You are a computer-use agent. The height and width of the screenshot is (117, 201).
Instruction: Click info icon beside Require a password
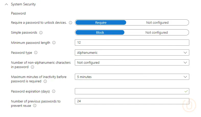(70, 22)
